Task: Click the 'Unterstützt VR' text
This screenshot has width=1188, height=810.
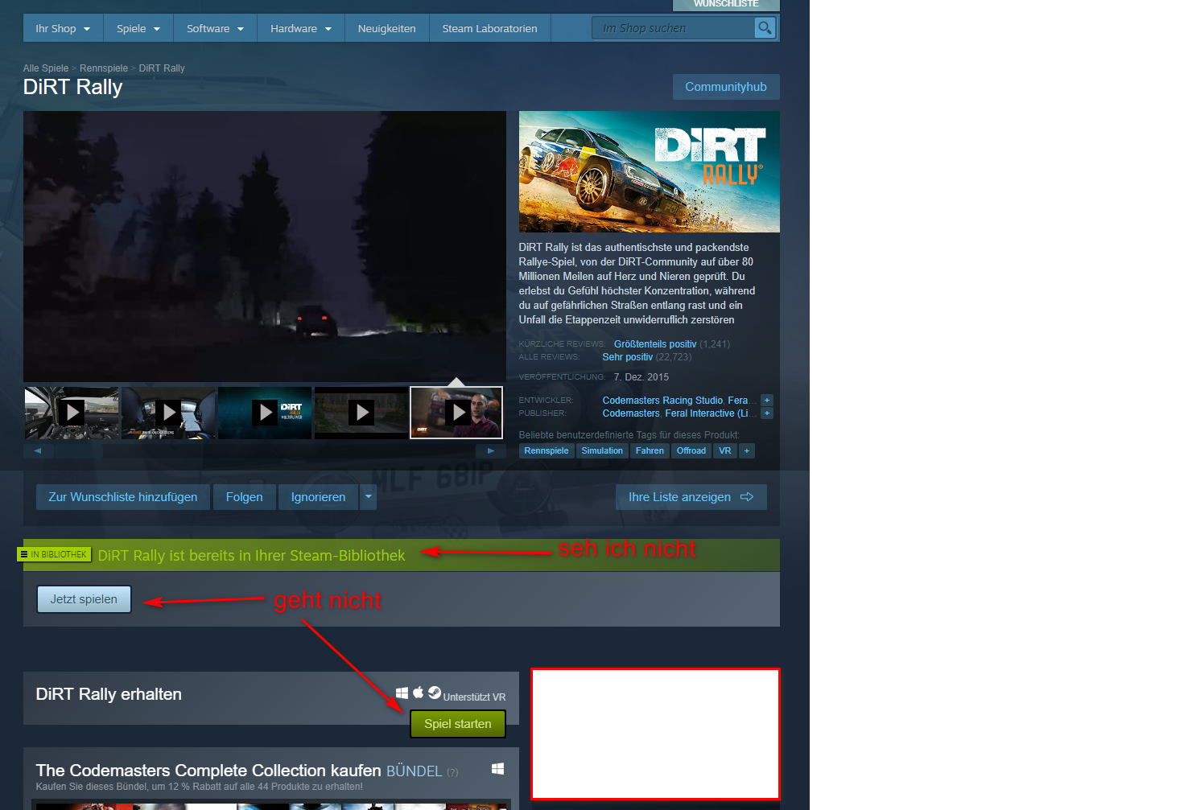Action: tap(474, 697)
